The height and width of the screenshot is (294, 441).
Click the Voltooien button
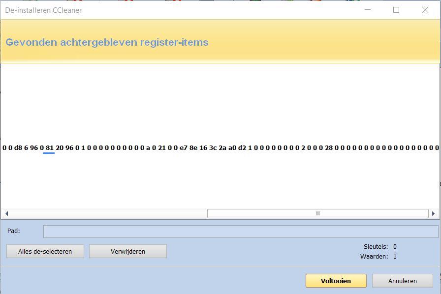[336, 281]
